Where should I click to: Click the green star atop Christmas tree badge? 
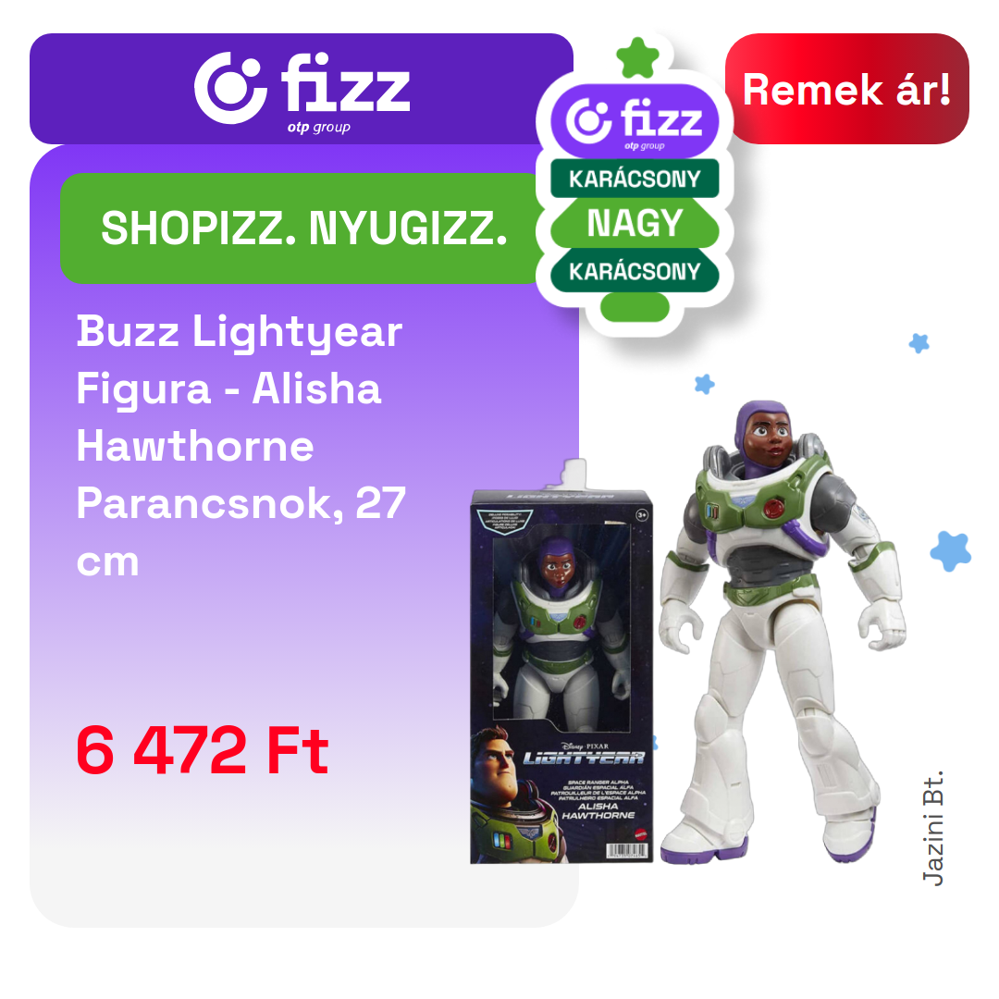tap(637, 58)
